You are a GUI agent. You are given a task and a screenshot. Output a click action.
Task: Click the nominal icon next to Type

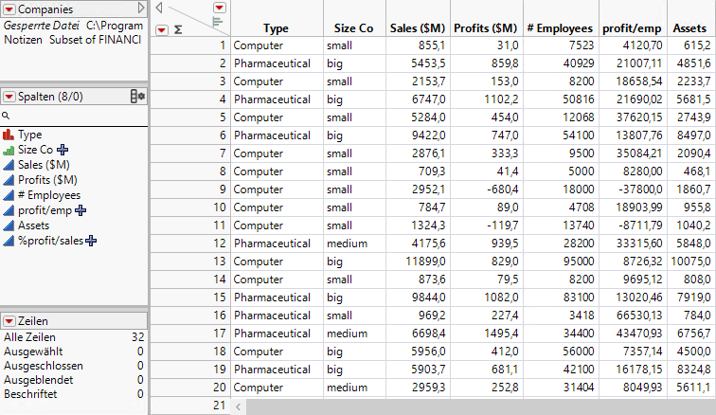point(9,135)
